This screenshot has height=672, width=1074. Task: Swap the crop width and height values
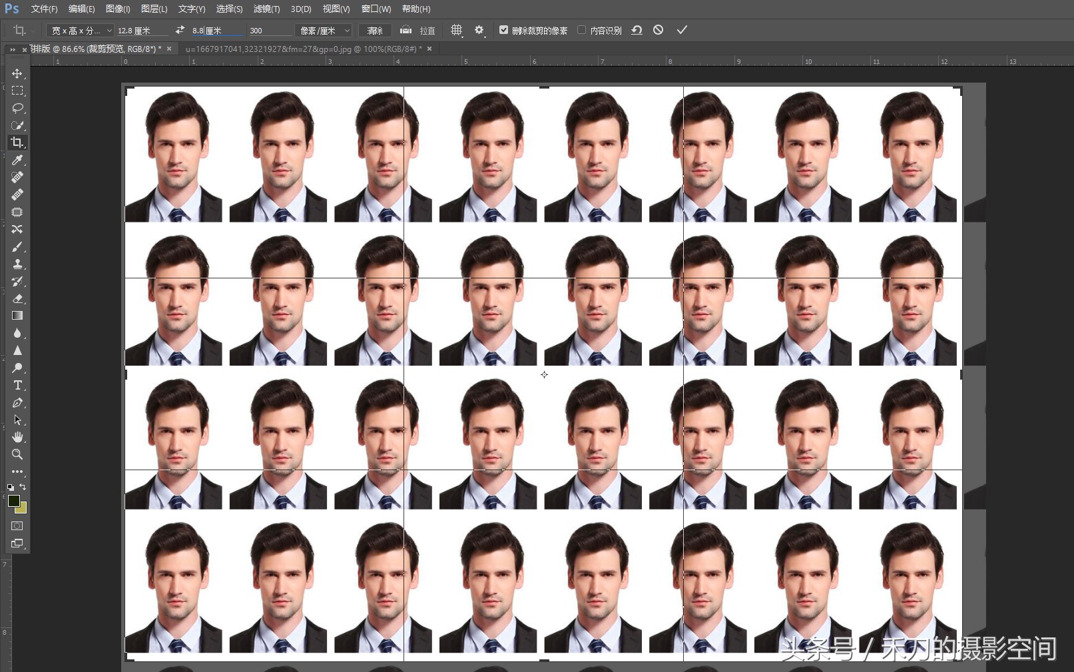tap(180, 30)
